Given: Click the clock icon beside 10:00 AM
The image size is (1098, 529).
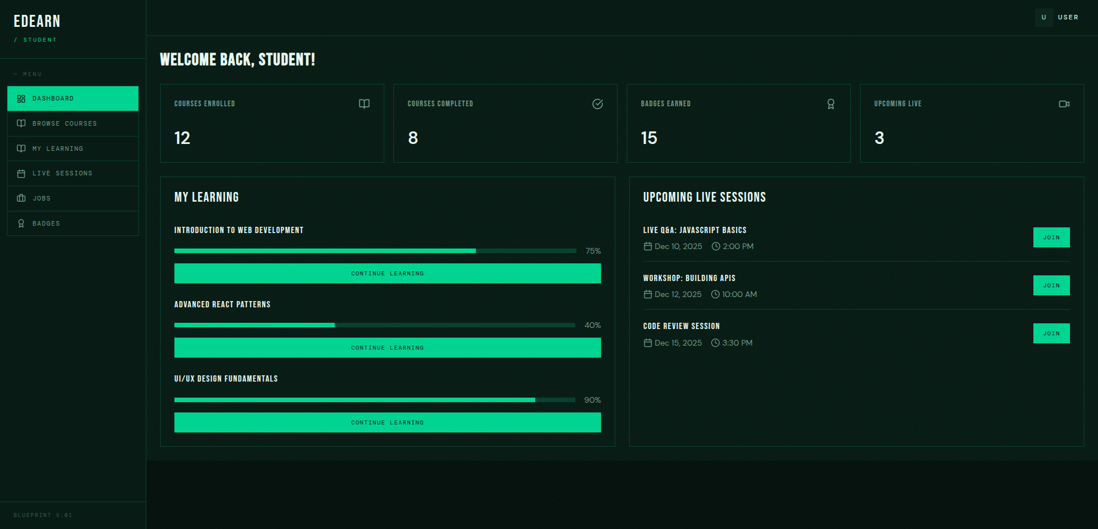Looking at the screenshot, I should point(715,294).
